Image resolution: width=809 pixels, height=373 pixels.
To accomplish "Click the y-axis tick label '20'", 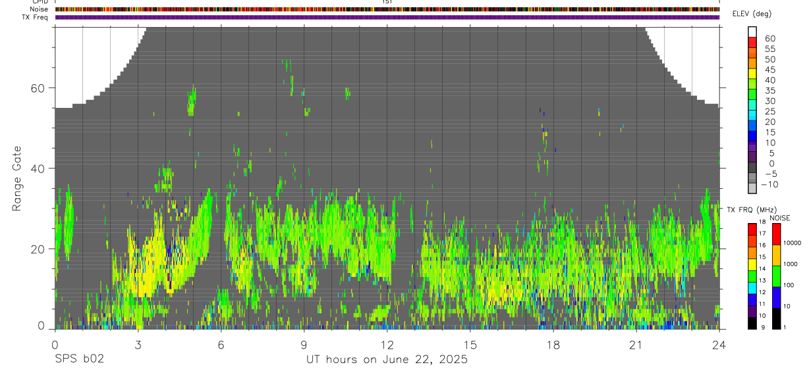I will click(x=36, y=249).
